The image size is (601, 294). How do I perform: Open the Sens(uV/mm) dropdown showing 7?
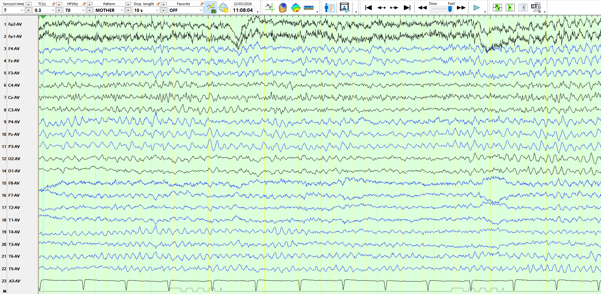tap(14, 10)
